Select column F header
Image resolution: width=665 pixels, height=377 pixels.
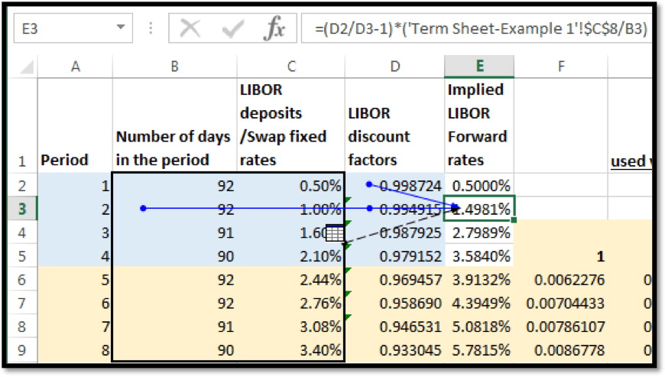point(561,67)
